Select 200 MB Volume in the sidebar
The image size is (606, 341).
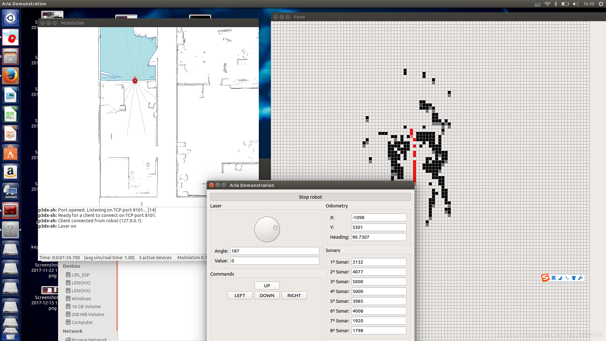(88, 314)
